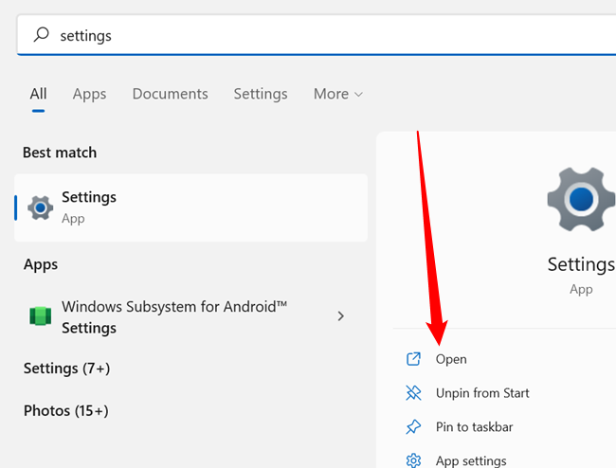Image resolution: width=616 pixels, height=468 pixels.
Task: Click the crossed pin icon for Unpin
Action: [413, 392]
